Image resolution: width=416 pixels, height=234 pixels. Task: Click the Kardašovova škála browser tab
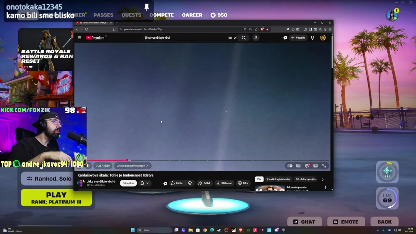[94, 23]
